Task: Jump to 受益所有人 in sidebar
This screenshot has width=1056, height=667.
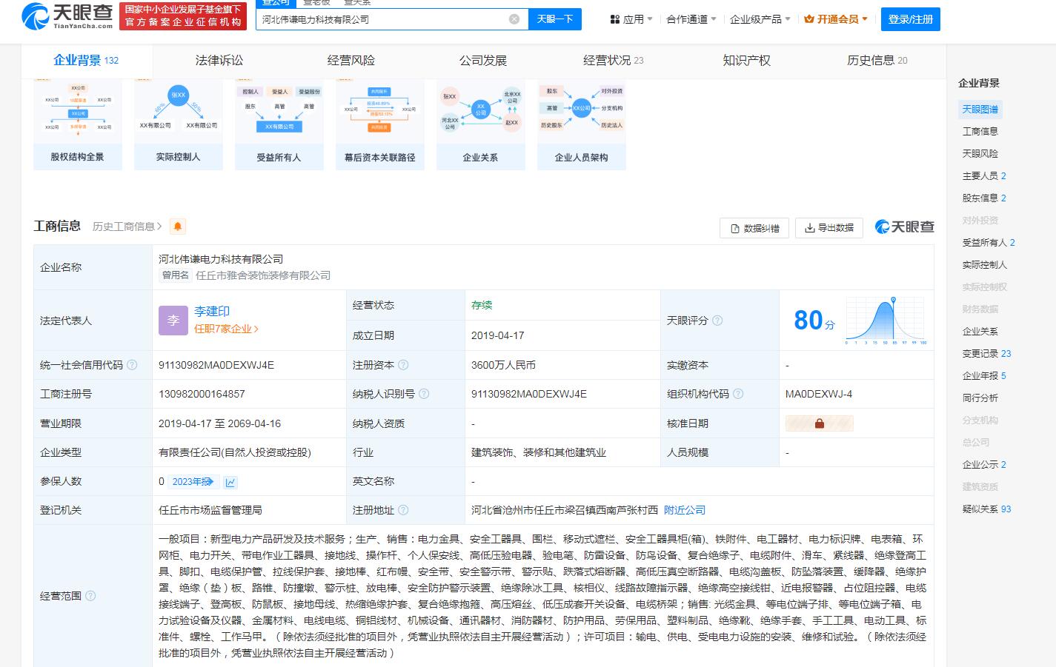Action: [989, 243]
